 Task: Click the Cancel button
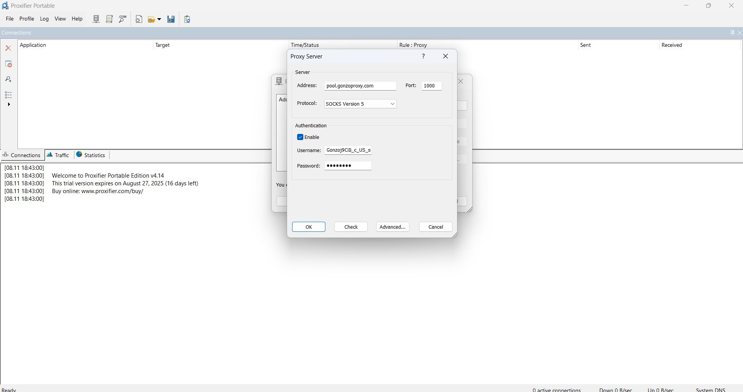pos(436,227)
